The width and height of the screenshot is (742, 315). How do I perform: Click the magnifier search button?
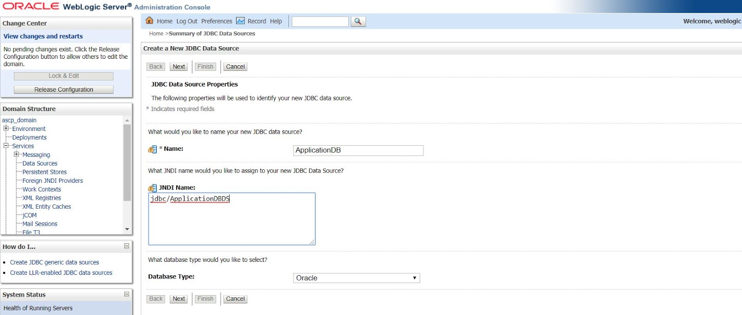pyautogui.click(x=358, y=21)
